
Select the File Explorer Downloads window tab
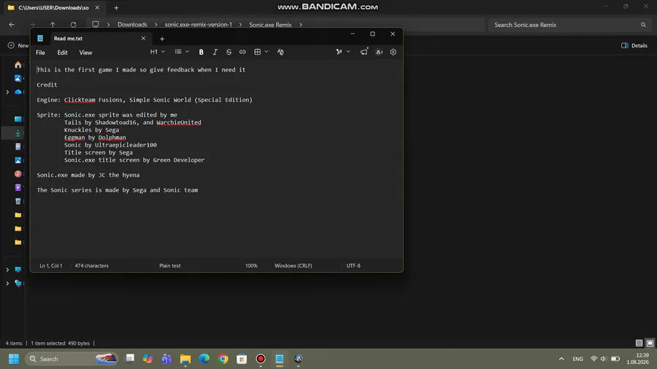coord(53,7)
